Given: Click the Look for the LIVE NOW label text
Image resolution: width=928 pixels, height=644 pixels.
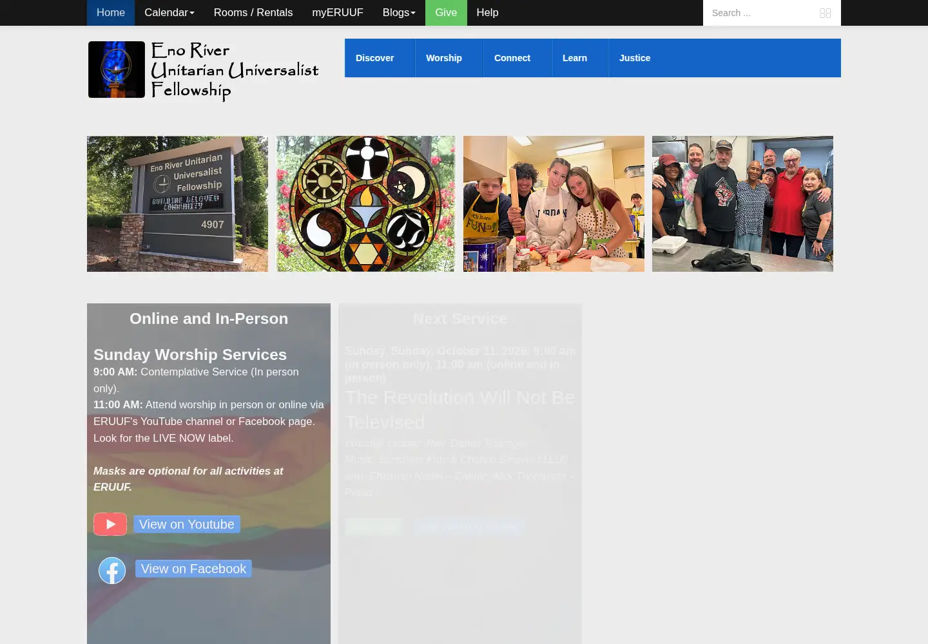Looking at the screenshot, I should click(164, 438).
